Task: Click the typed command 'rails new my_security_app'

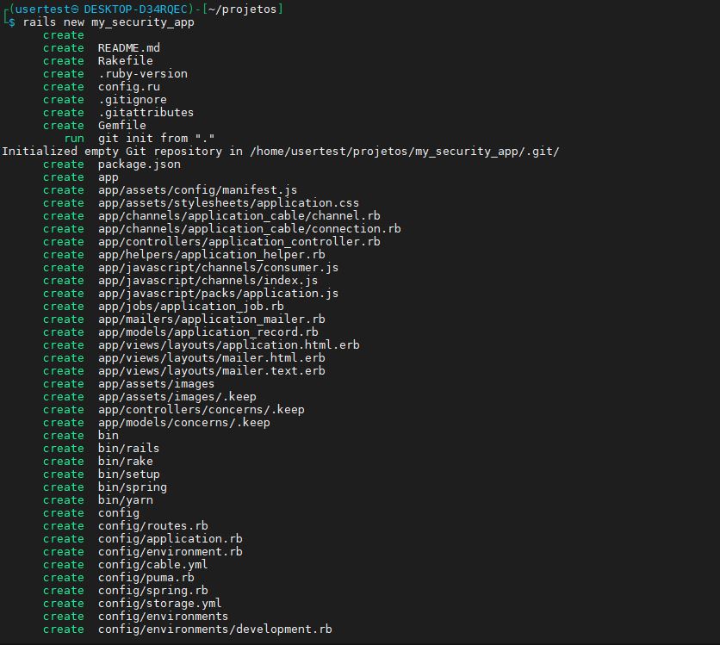Action: click(109, 22)
